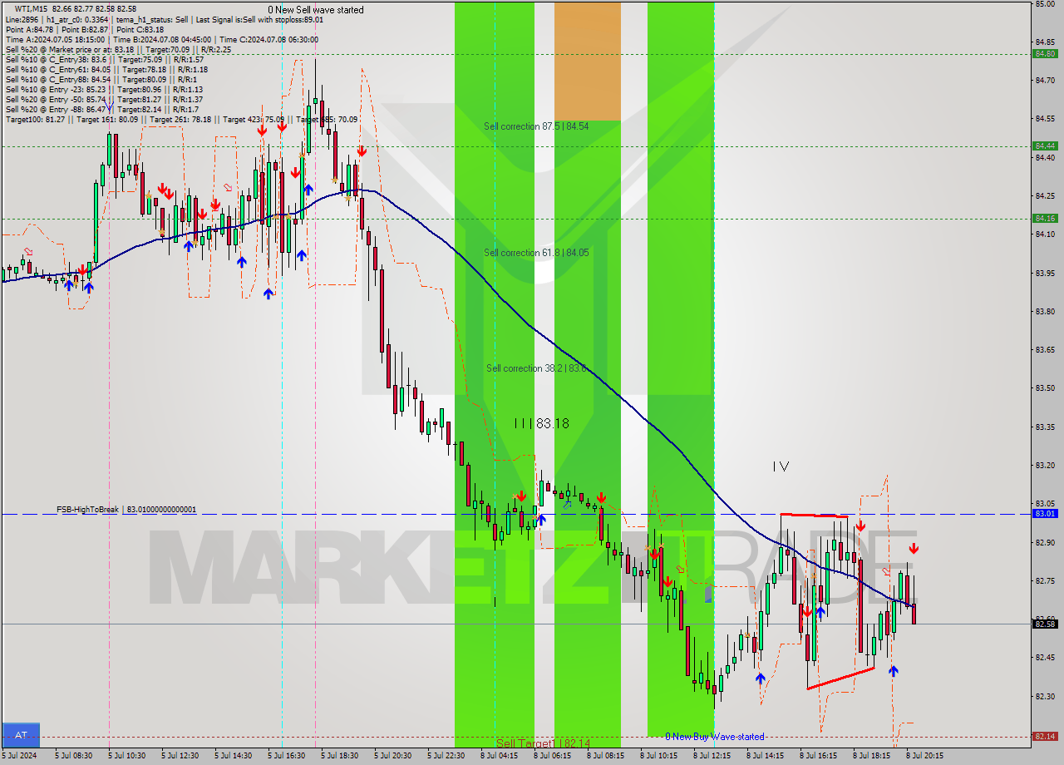Viewport: 1064px width, 765px height.
Task: Click the 85.00 price axis label
Action: [1044, 4]
